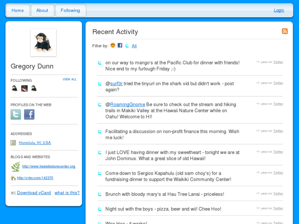Switch to the Following tab
The image size is (299, 224).
(70, 10)
